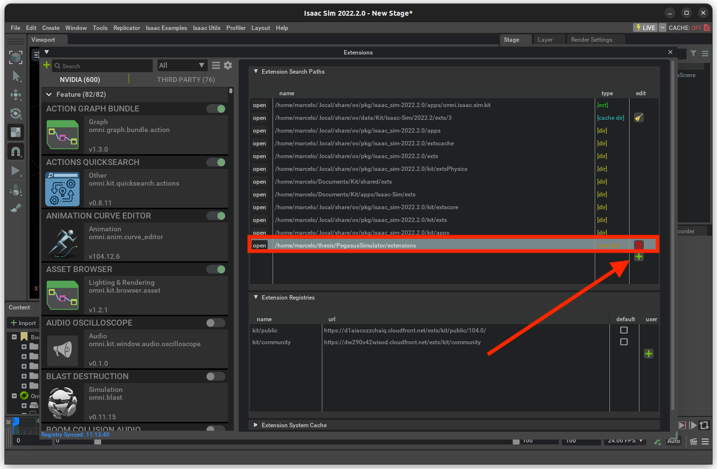Screen dimensions: 717x469
Task: Click open for the PegasusSimulator extensions path
Action: click(x=259, y=246)
